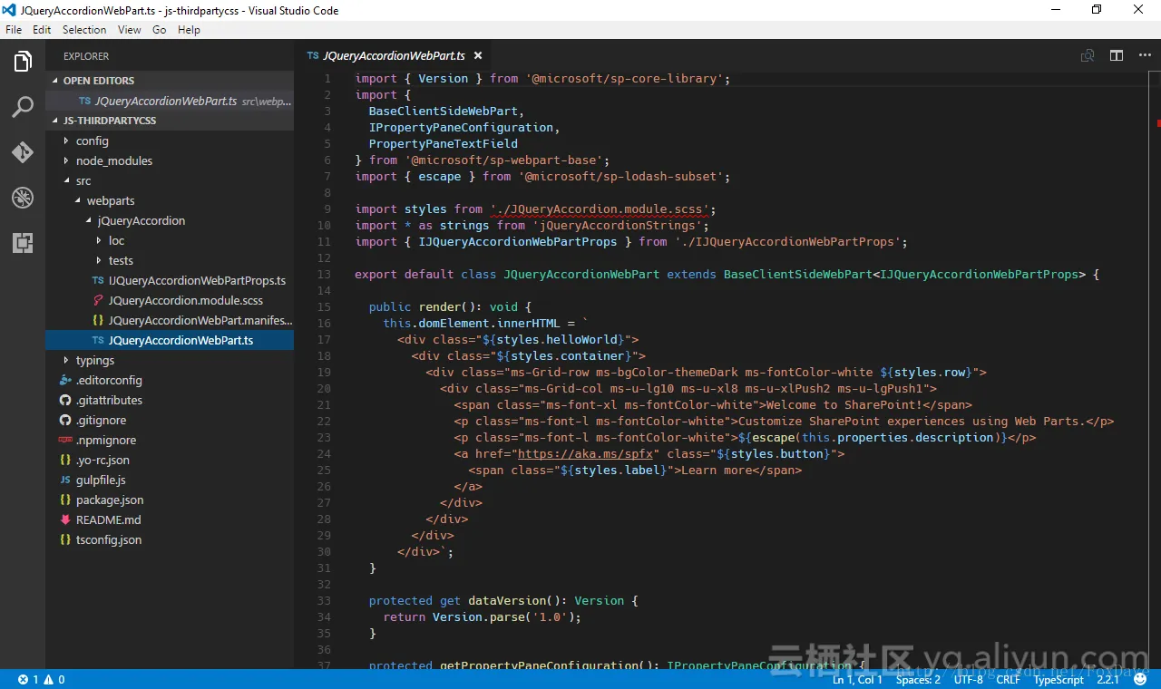
Task: Expand the tests folder
Action: pos(170,260)
